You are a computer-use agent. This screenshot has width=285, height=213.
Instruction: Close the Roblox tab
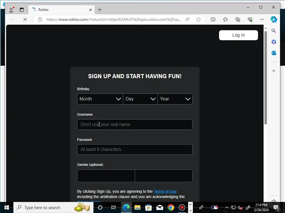coord(90,10)
